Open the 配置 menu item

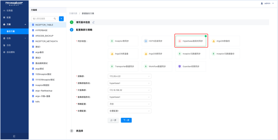[14, 17]
